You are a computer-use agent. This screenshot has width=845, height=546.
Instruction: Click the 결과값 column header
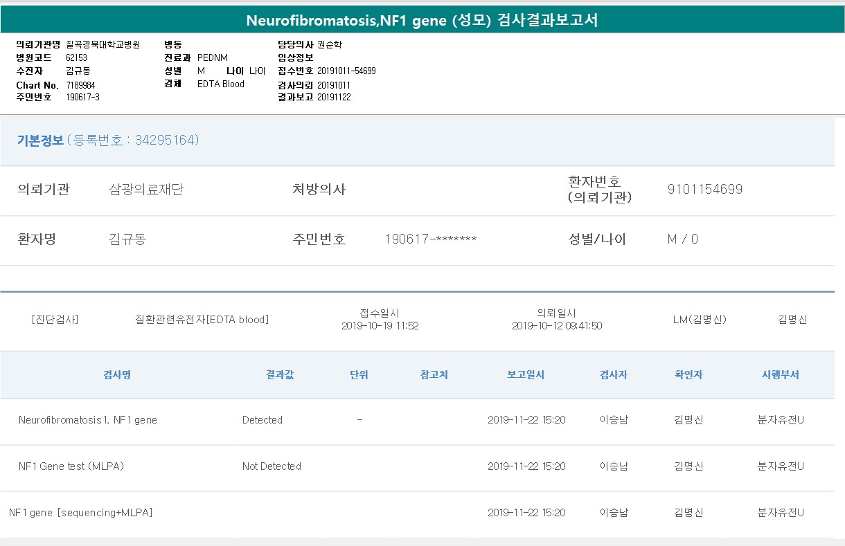(x=280, y=375)
